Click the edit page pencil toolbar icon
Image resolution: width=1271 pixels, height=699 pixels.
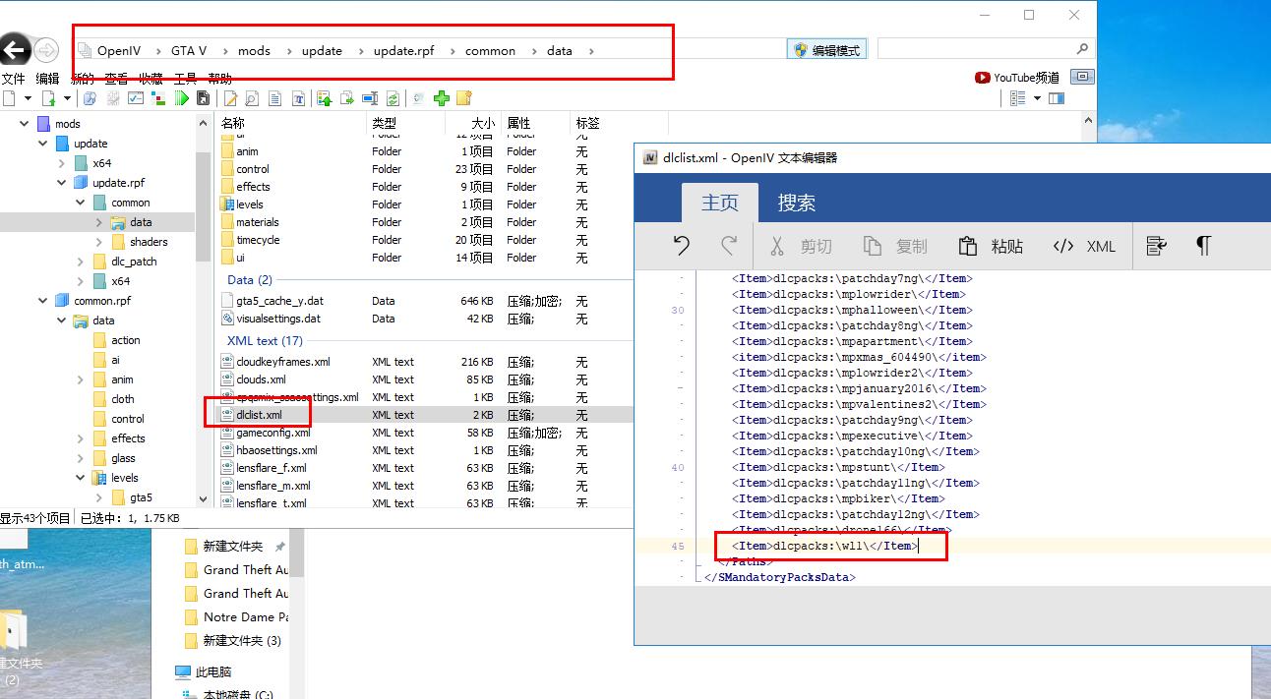point(230,98)
